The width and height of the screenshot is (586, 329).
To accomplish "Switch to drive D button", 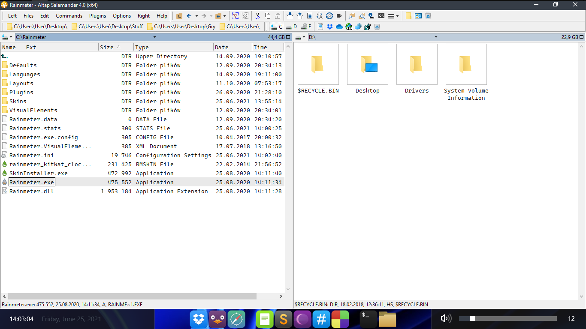I will (291, 27).
